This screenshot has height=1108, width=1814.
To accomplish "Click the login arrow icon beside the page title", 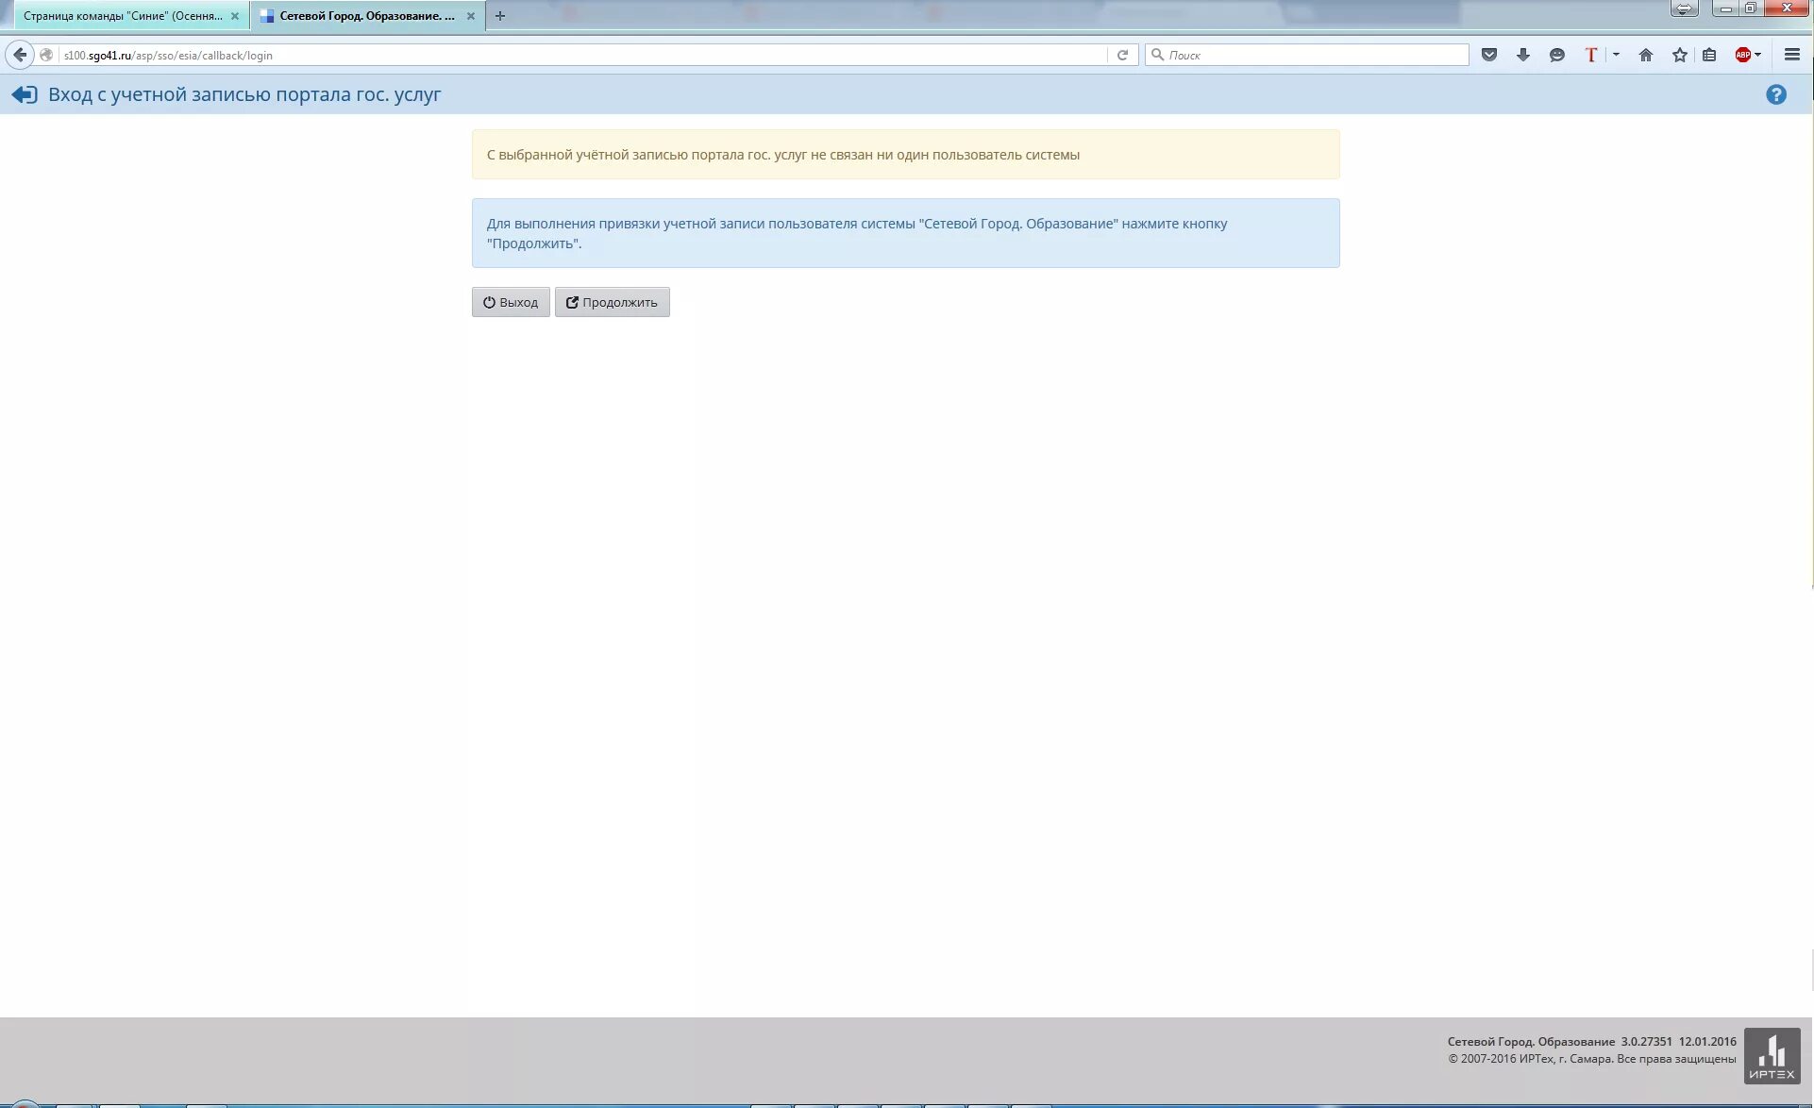I will (25, 94).
